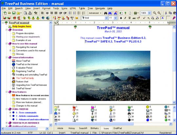The height and width of the screenshot is (135, 177).
Task: Click the green up arrow move-node icon
Action: pos(24,18)
